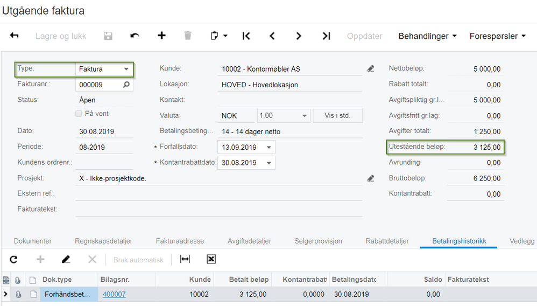Click the Bruk automatisk button
Screen dimensions: 537x306
click(x=138, y=260)
